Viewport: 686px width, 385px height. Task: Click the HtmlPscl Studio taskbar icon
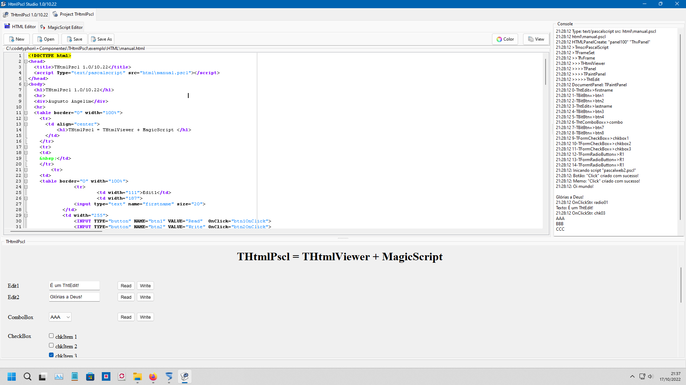coord(185,376)
